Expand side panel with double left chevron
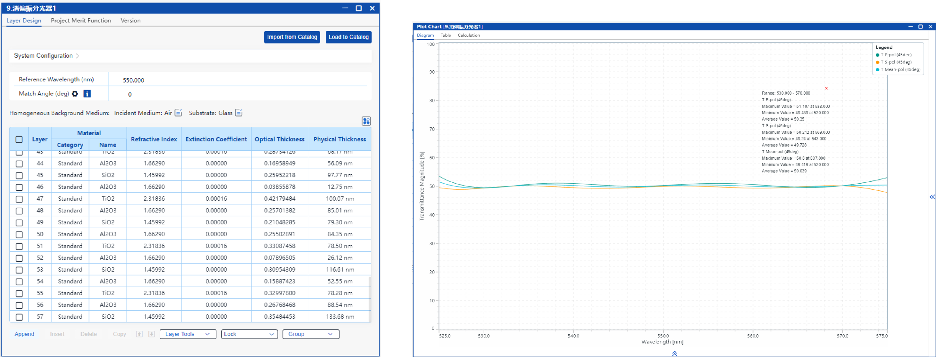936x357 pixels. [932, 197]
